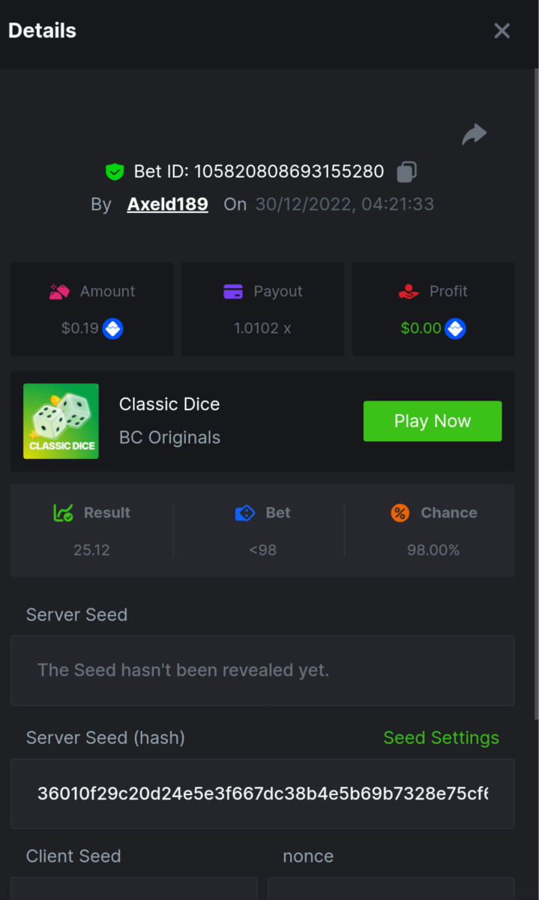Copy the Bet ID with the copy icon

pos(406,172)
